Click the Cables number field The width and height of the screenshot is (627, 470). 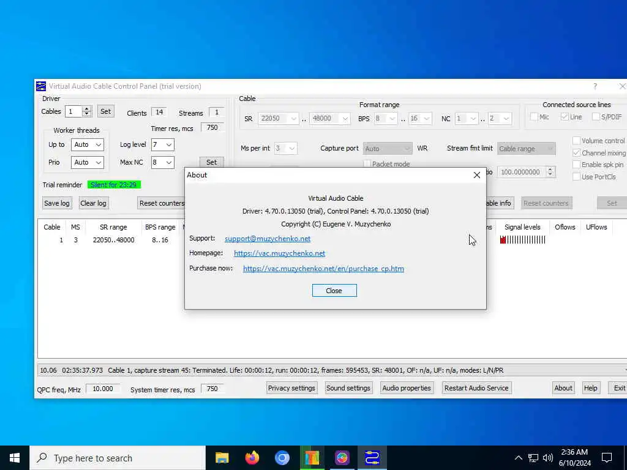coord(74,111)
